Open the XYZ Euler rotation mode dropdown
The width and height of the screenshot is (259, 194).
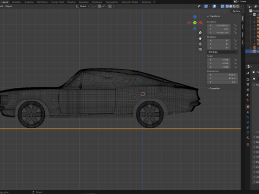pyautogui.click(x=223, y=52)
